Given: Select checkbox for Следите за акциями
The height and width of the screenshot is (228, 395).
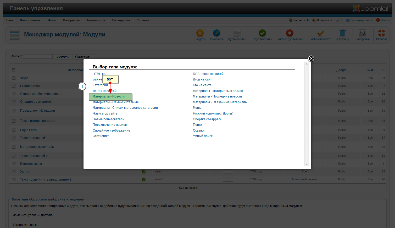Looking at the screenshot, I should coord(14,102).
